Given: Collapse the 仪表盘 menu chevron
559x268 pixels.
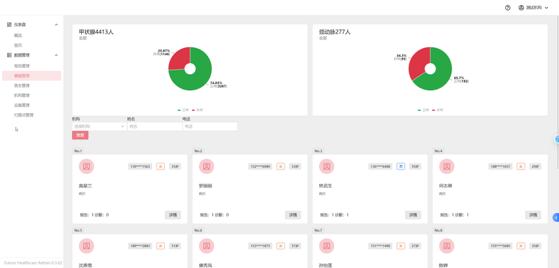Looking at the screenshot, I should (x=56, y=24).
